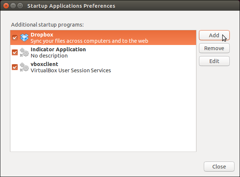Maximize the Startup Applications window

20,6
